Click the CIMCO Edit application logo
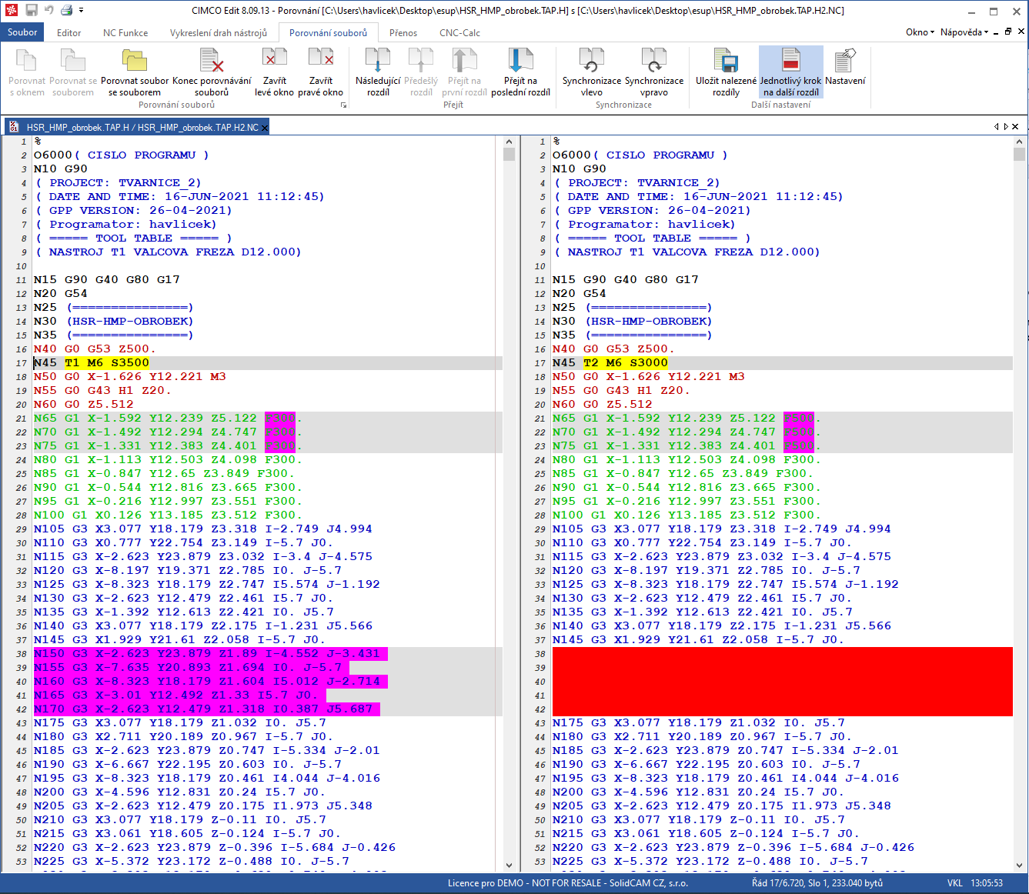Image resolution: width=1029 pixels, height=894 pixels. coord(12,10)
